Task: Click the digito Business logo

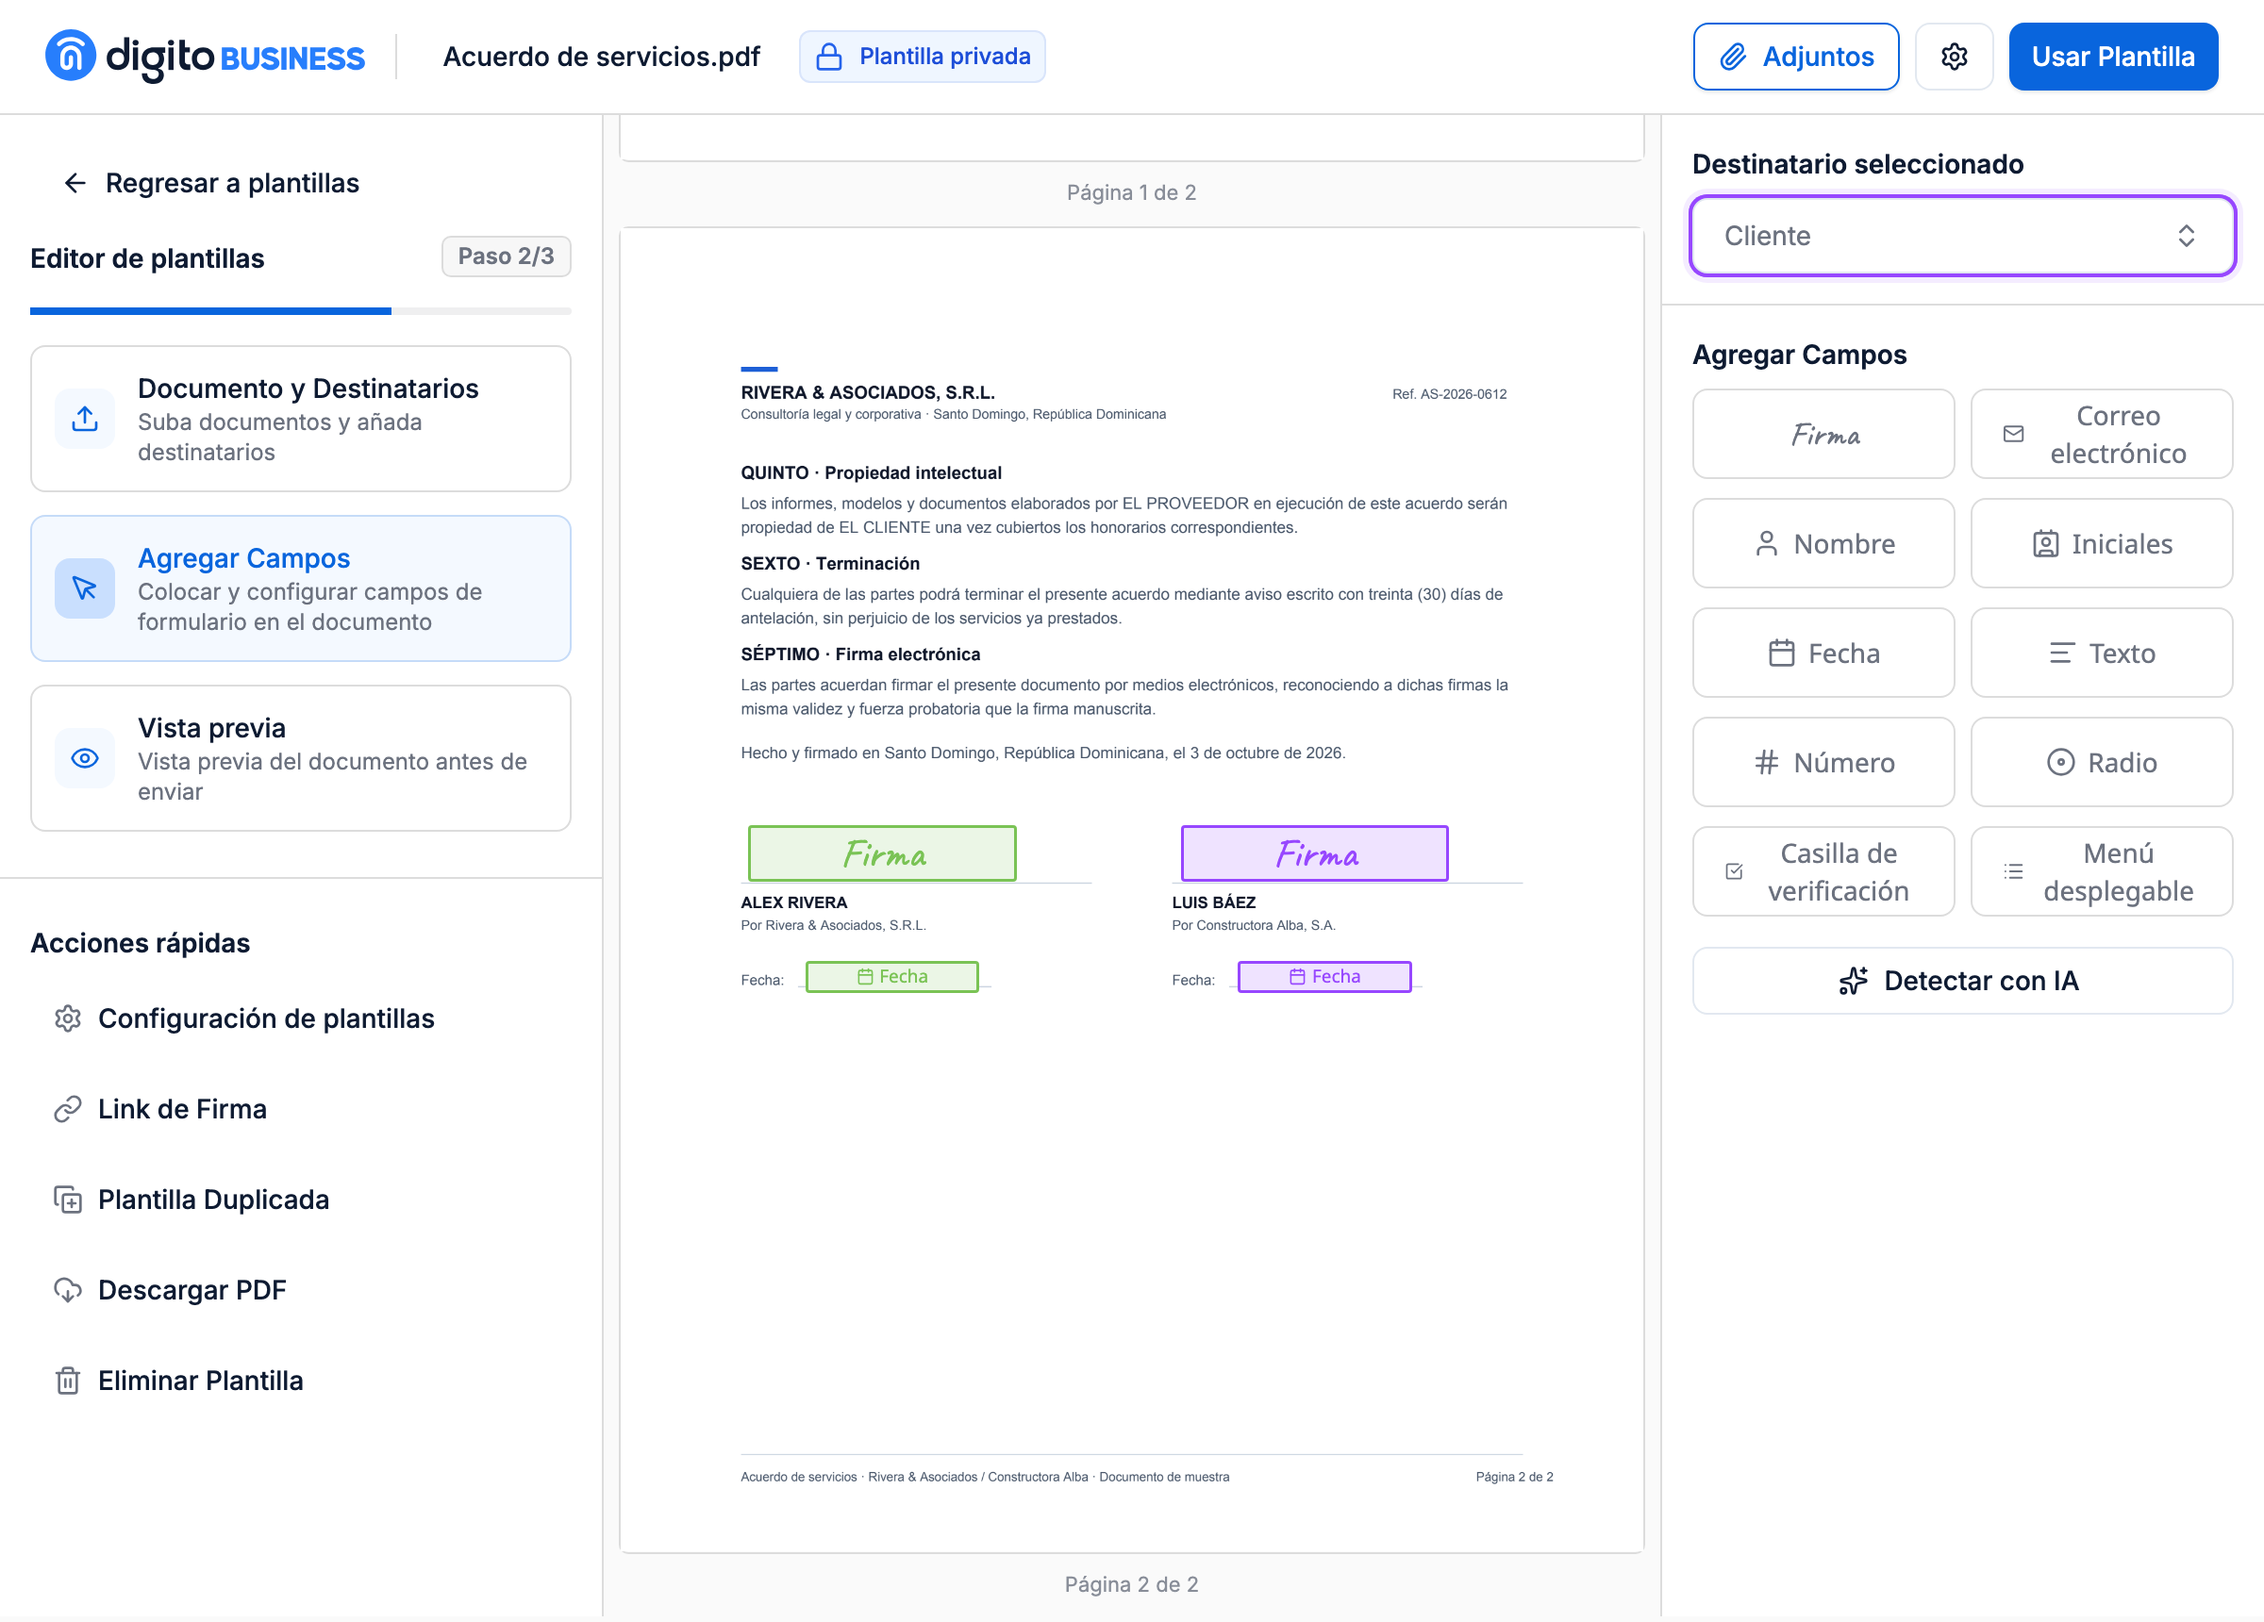Action: 205,57
